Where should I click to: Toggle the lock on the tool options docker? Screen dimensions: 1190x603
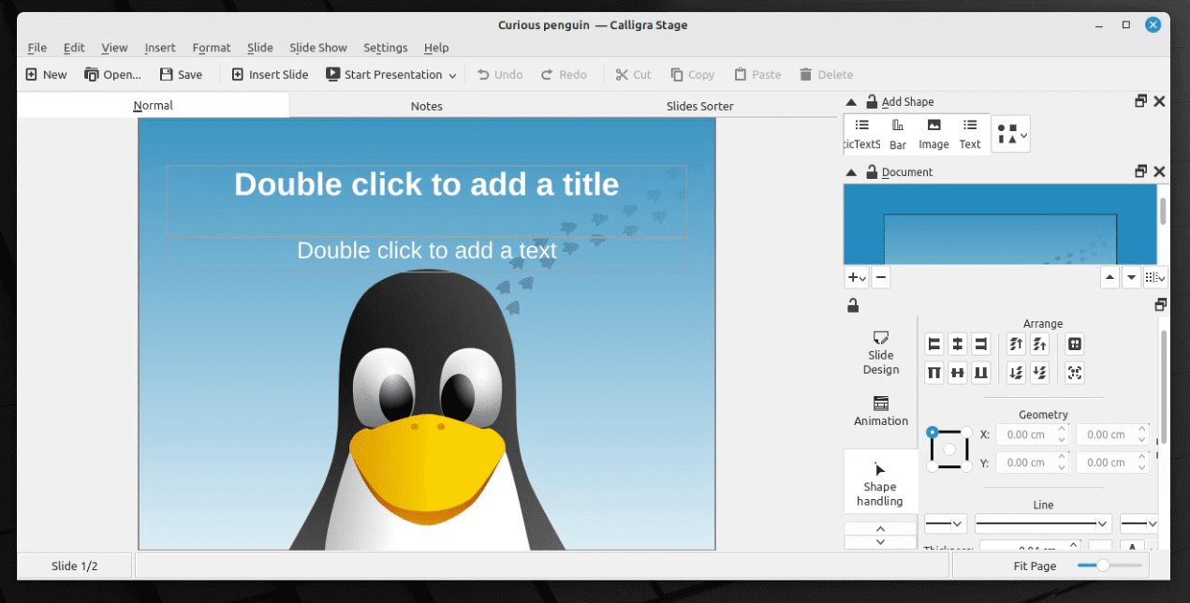[853, 304]
